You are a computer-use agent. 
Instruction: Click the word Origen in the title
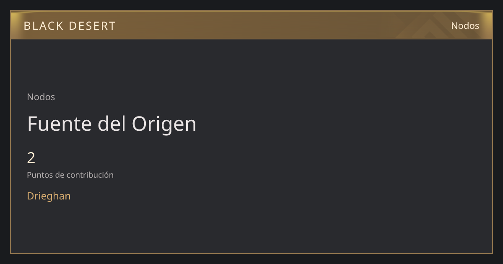point(164,125)
